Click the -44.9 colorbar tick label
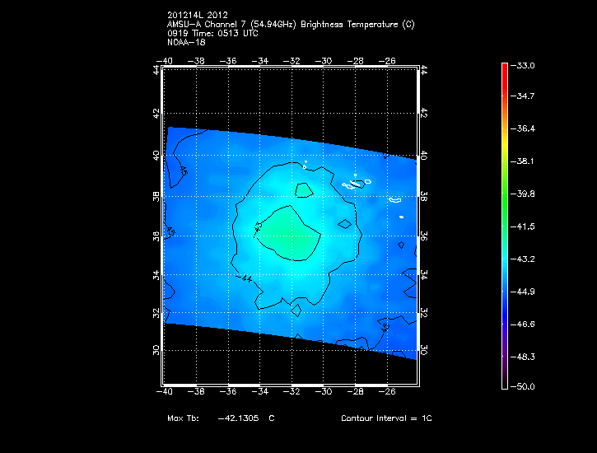Screen dimensions: 597x453 [x=525, y=292]
